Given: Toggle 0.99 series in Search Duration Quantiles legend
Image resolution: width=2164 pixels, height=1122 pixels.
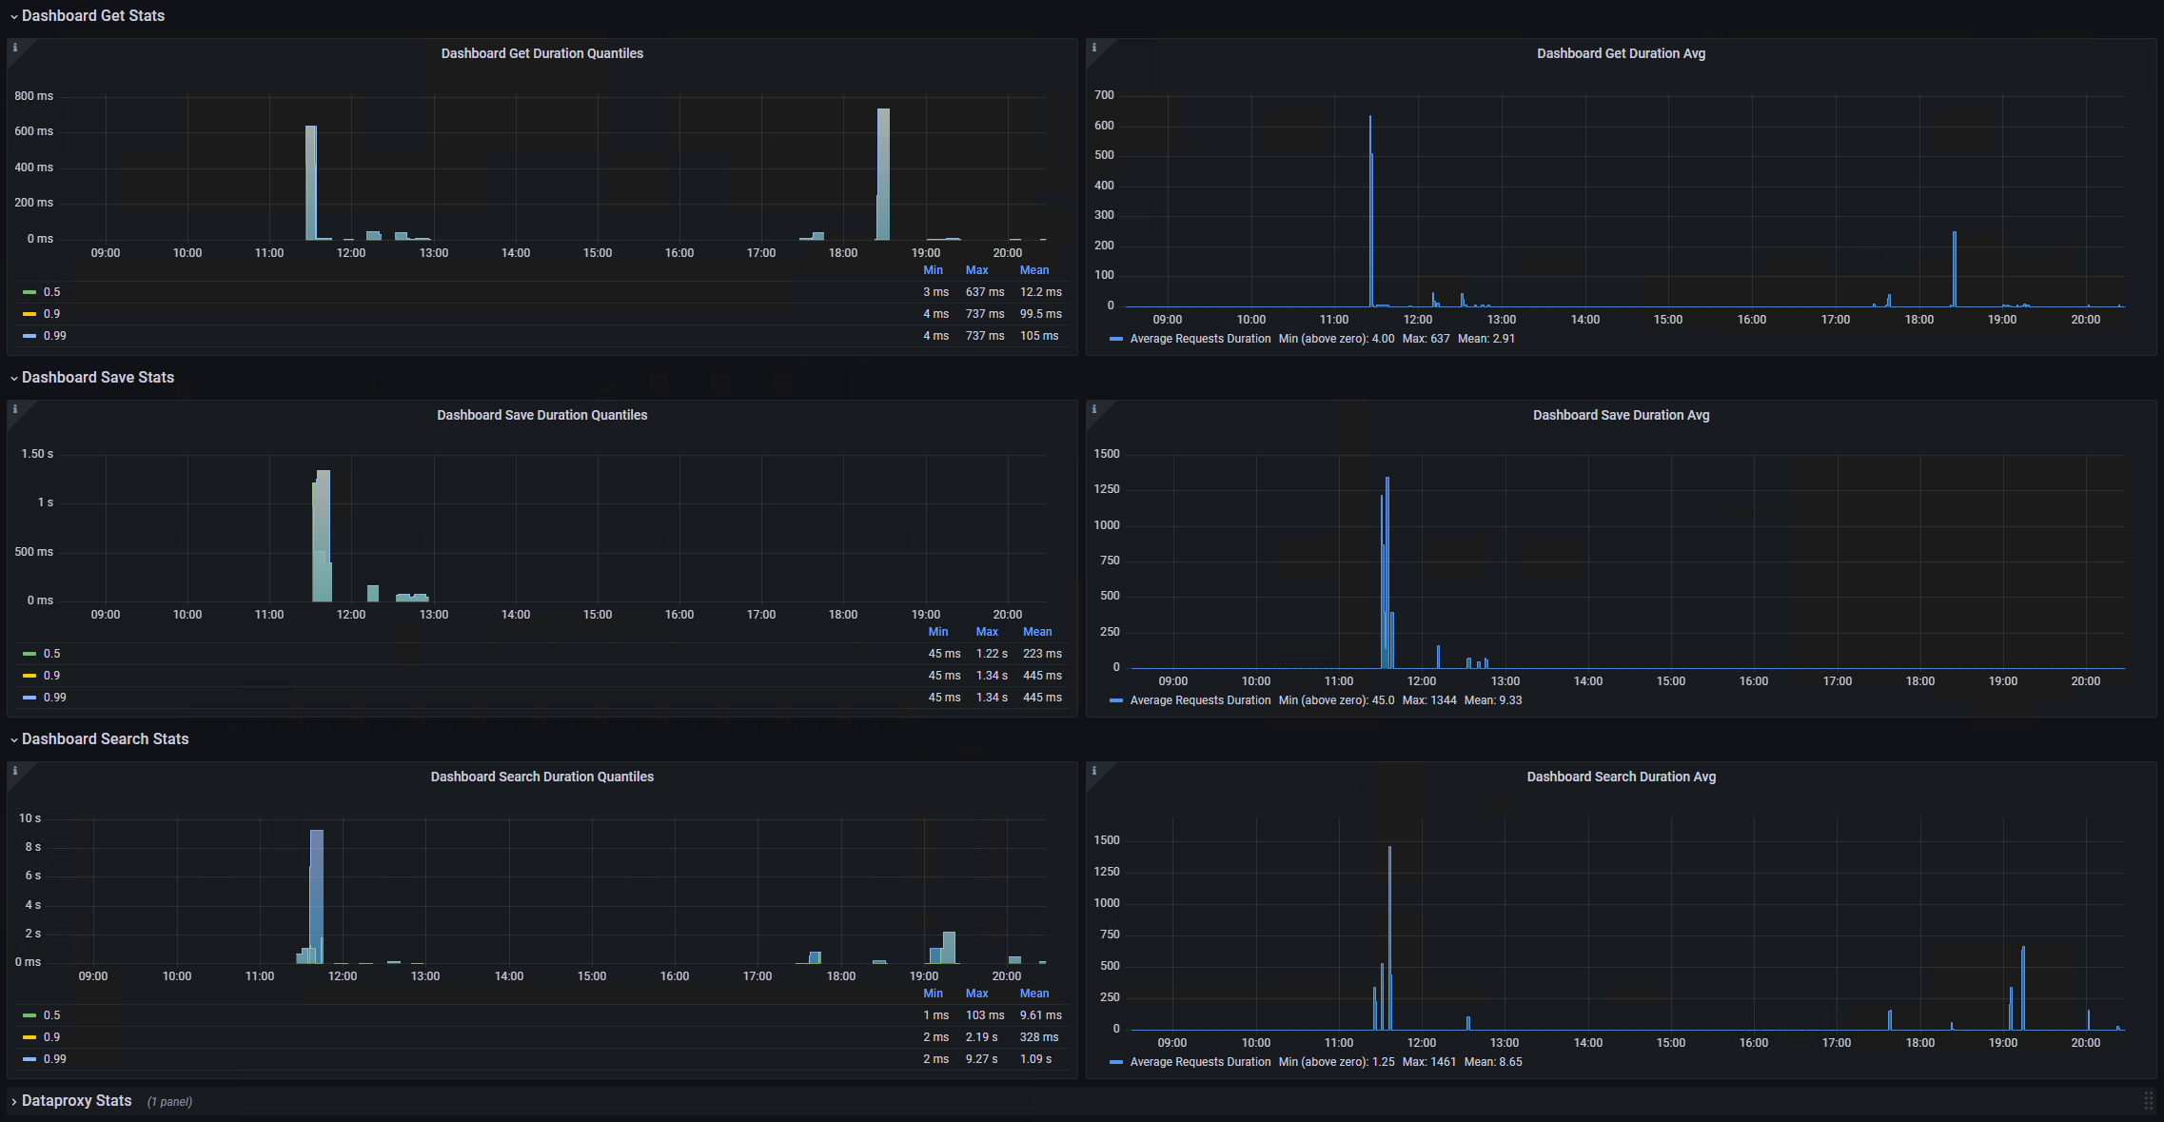Looking at the screenshot, I should click(x=54, y=1059).
